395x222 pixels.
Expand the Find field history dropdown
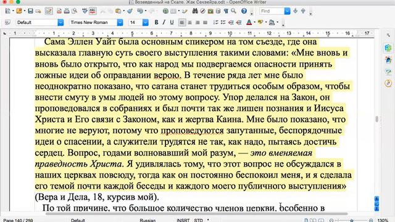287,11
